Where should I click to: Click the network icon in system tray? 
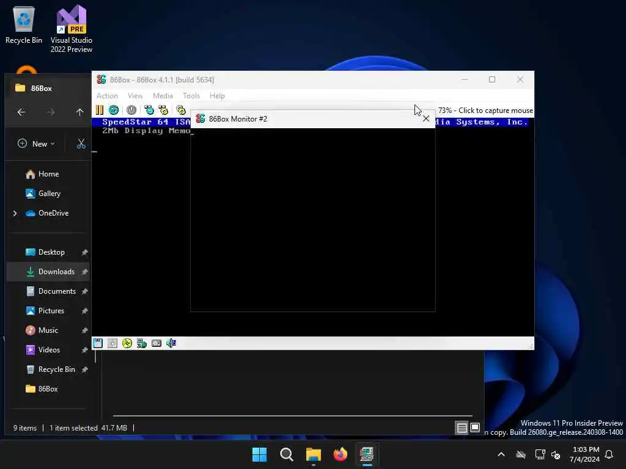coord(540,454)
